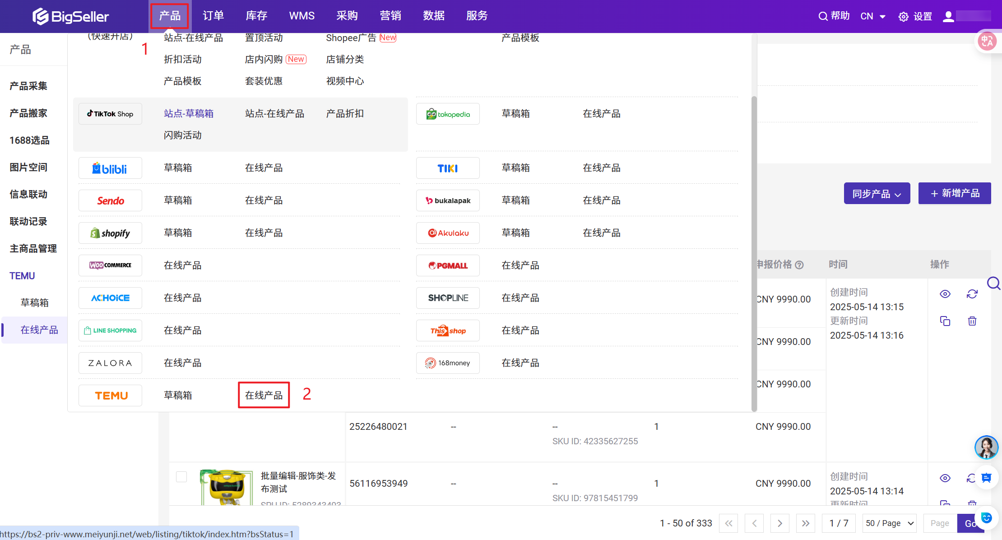The height and width of the screenshot is (540, 1002).
Task: Open the 采购 top menu
Action: point(347,16)
